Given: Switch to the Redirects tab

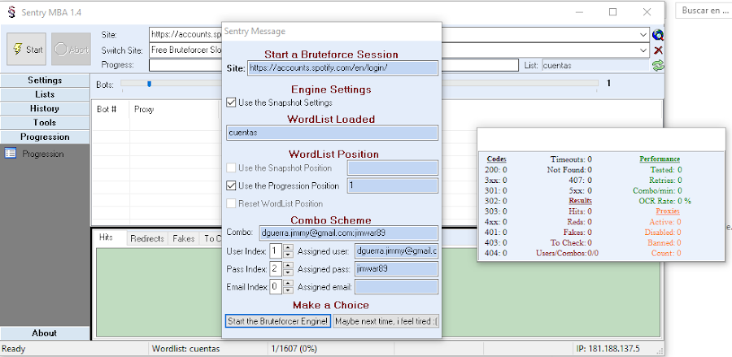Looking at the screenshot, I should tap(147, 238).
